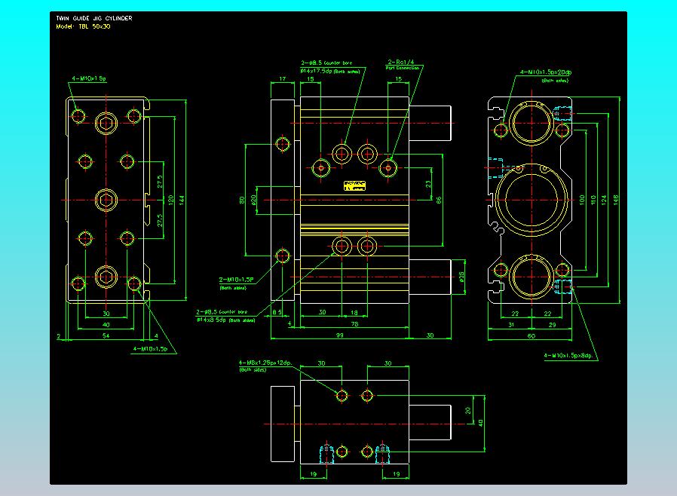Select the "4-M10x1.5px20dp" callout text
Viewport: 677px width, 496px height.
click(547, 72)
